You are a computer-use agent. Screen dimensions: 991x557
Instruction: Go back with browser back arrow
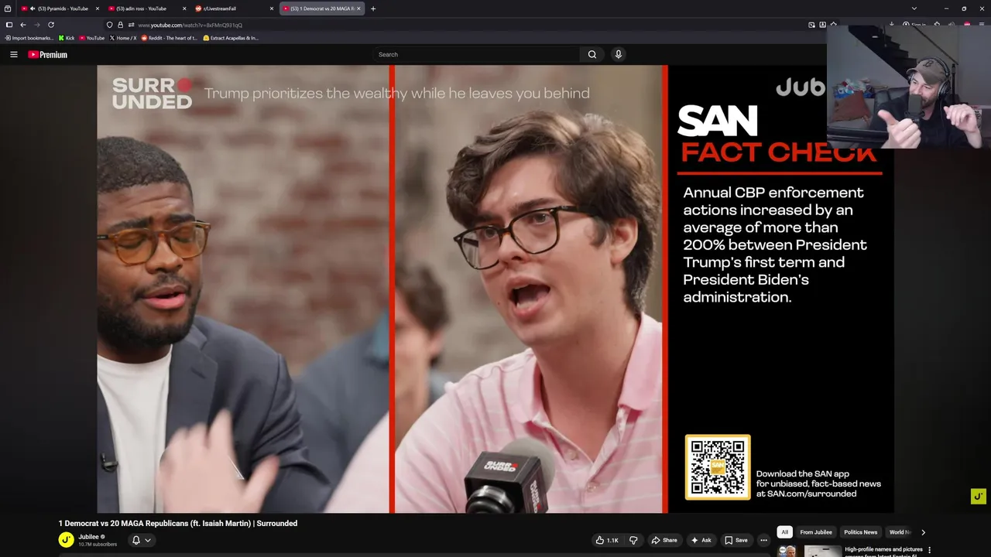pyautogui.click(x=22, y=25)
